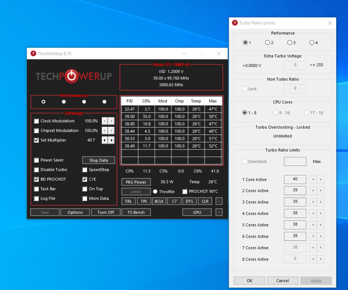Increase 3 Cores Active ratio

(x=321, y=202)
